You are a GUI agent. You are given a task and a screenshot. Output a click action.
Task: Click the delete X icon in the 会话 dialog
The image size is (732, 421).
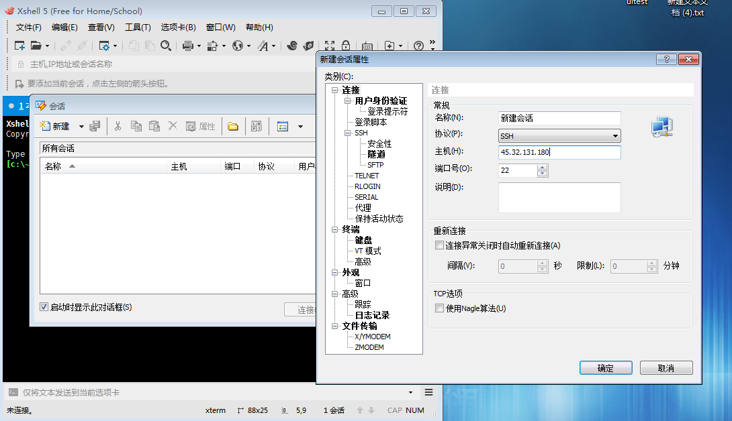(x=173, y=126)
